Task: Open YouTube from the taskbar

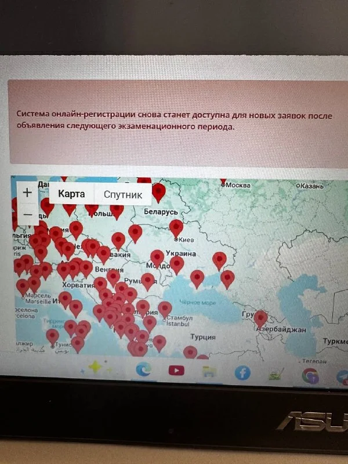Action: click(176, 370)
